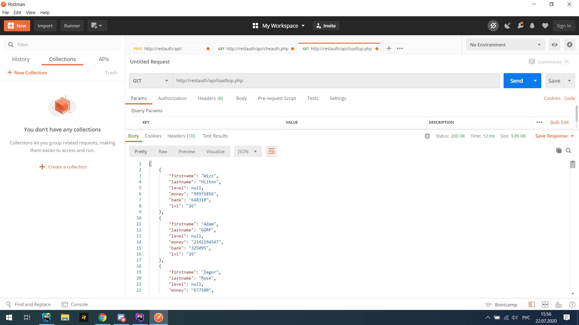
Task: Open the new window dropdown icon
Action: point(97,26)
